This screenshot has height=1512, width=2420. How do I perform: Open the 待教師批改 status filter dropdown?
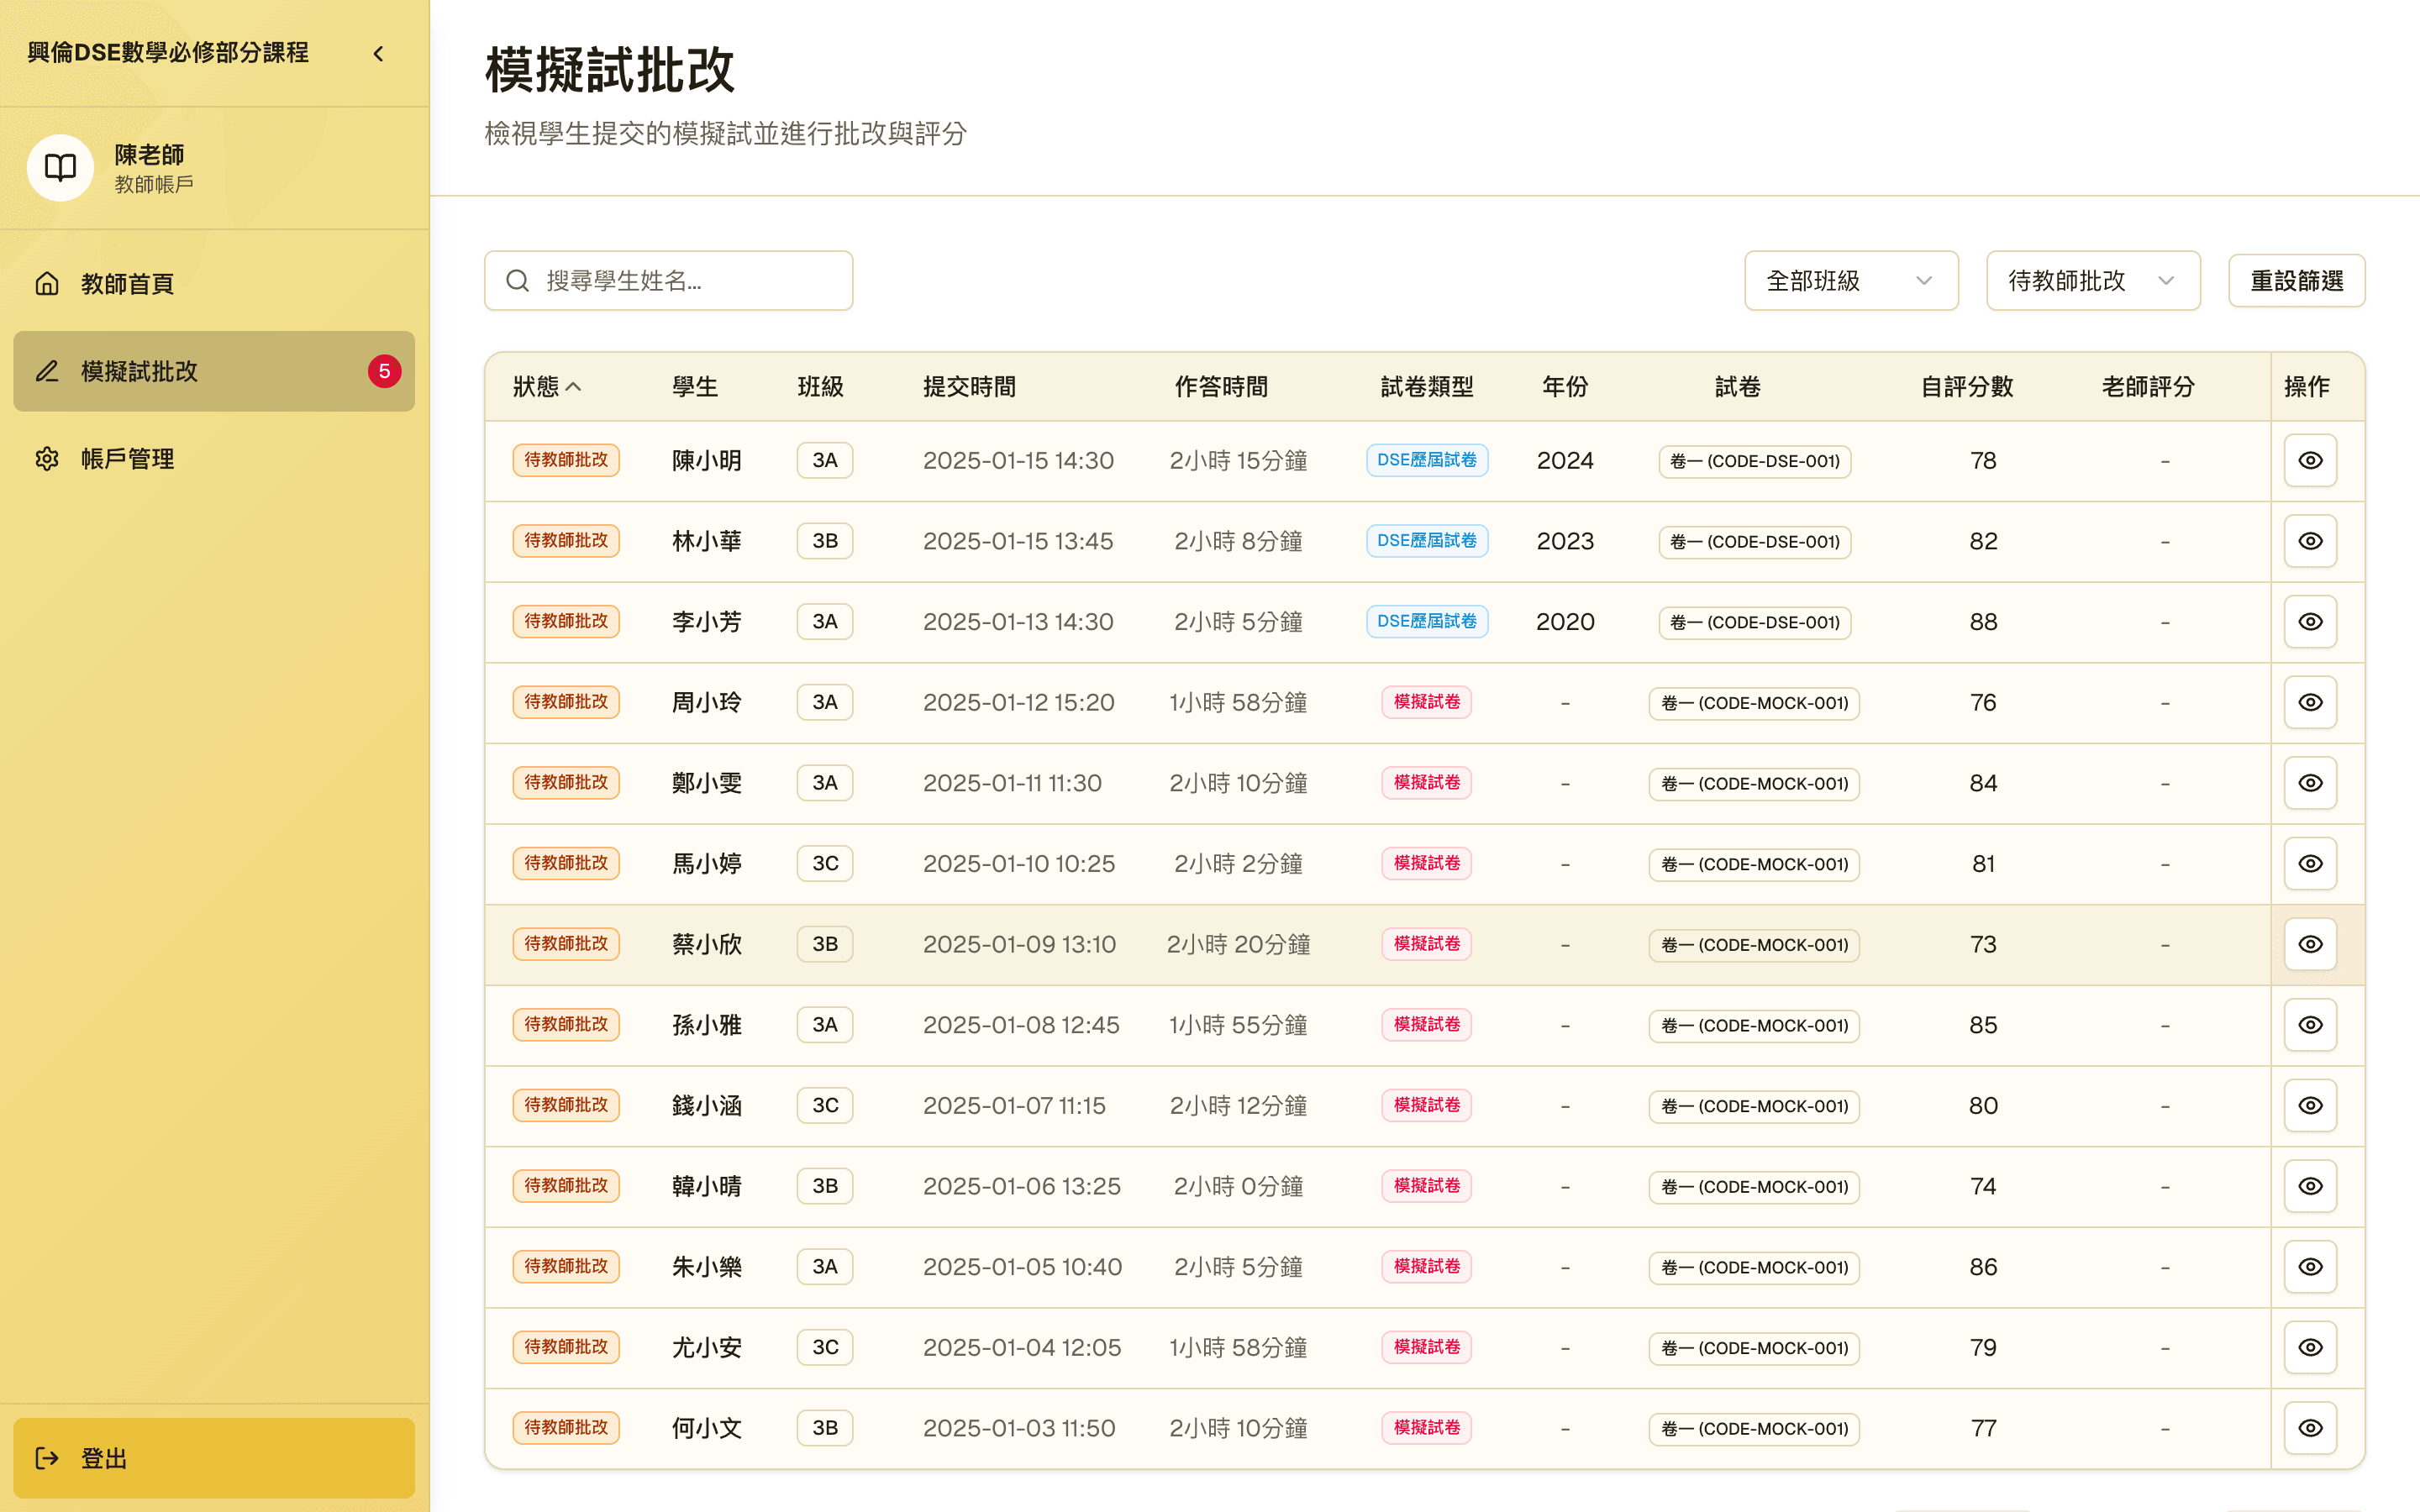click(x=2093, y=281)
